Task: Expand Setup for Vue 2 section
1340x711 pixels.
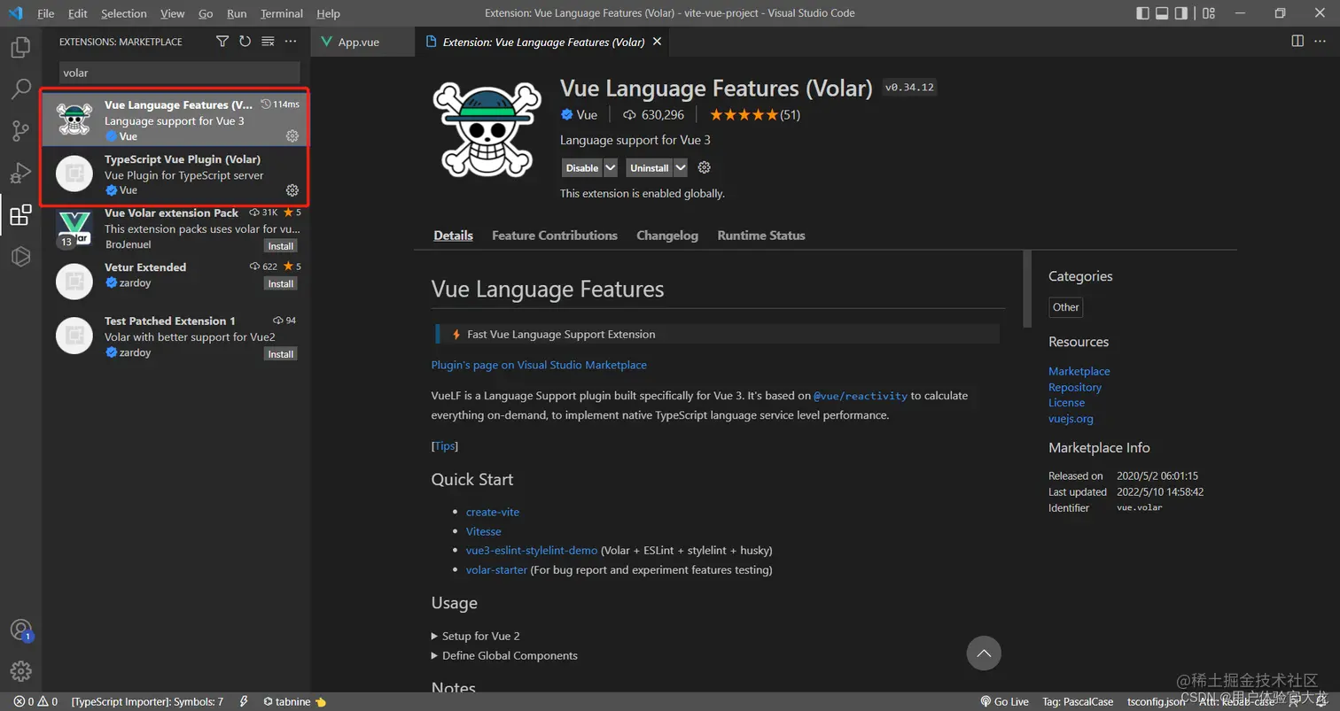Action: point(475,636)
